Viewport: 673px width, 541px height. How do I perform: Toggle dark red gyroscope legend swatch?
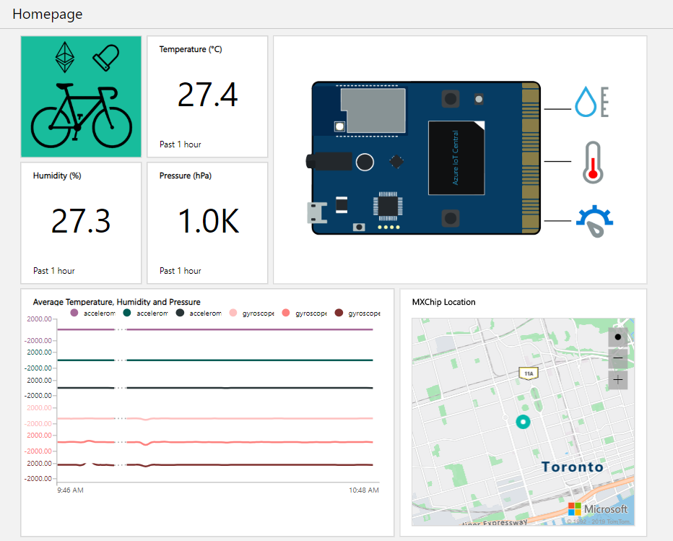tap(339, 313)
